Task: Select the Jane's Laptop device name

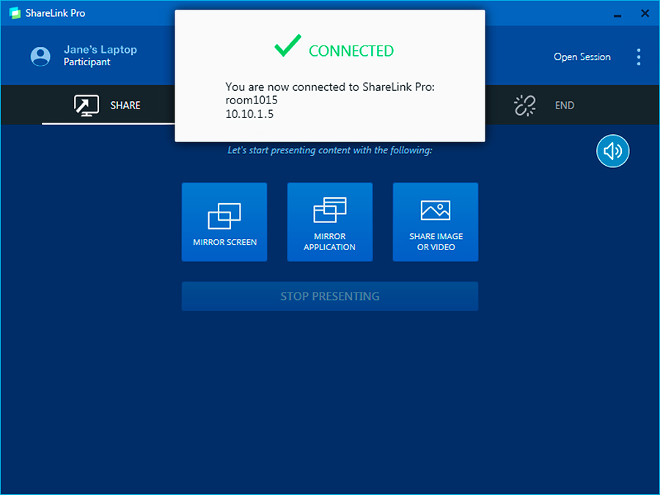Action: (100, 50)
